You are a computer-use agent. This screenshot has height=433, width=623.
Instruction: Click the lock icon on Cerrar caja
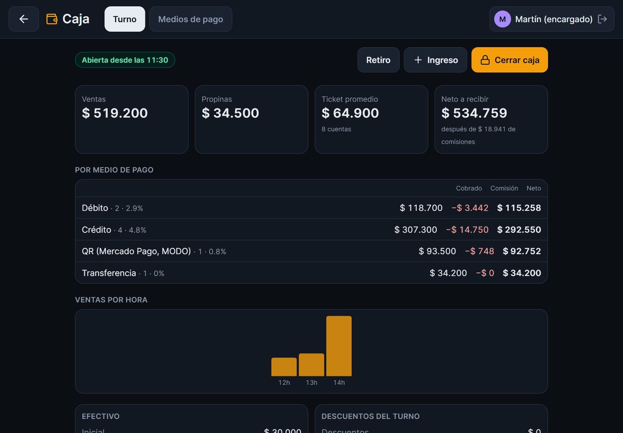coord(485,60)
